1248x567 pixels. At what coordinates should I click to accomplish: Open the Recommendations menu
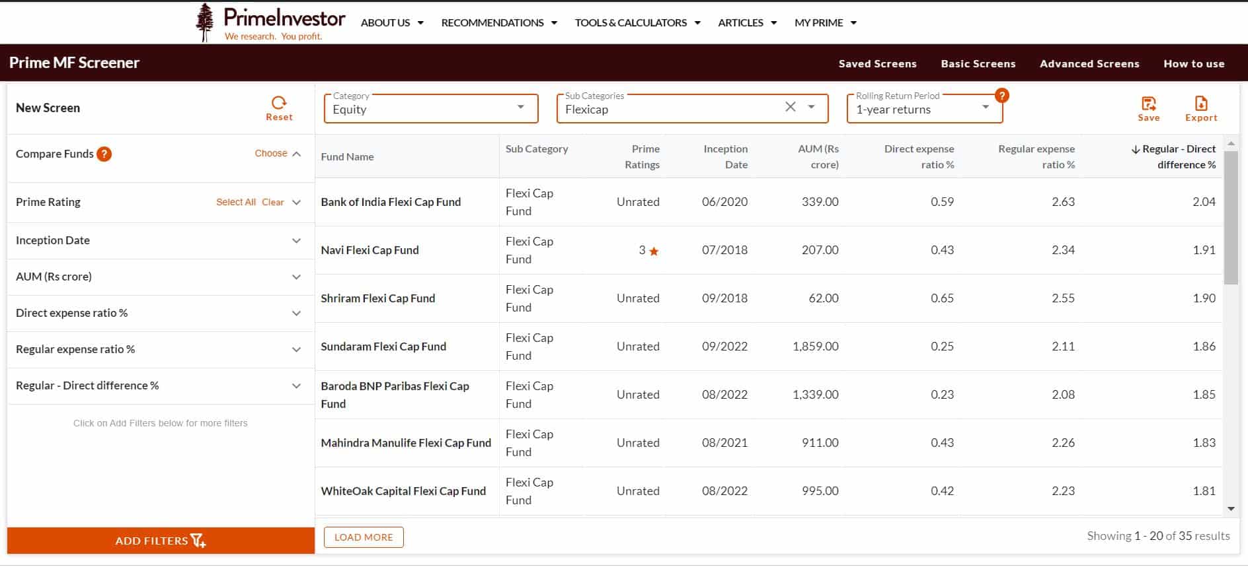tap(499, 22)
